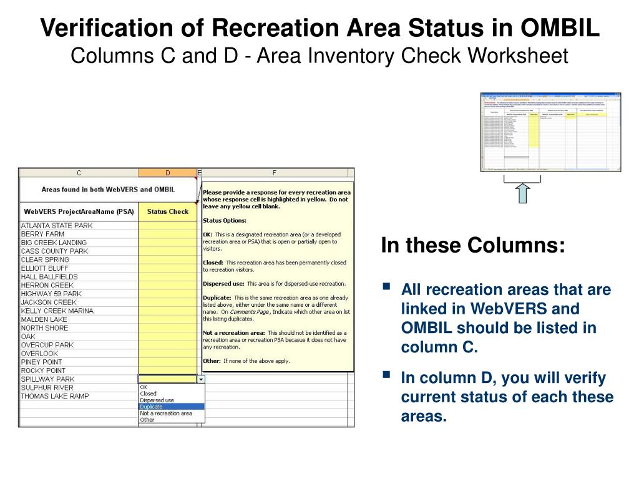Click 'Areas found in both WebVERS and OMBIL' cell

pos(108,190)
